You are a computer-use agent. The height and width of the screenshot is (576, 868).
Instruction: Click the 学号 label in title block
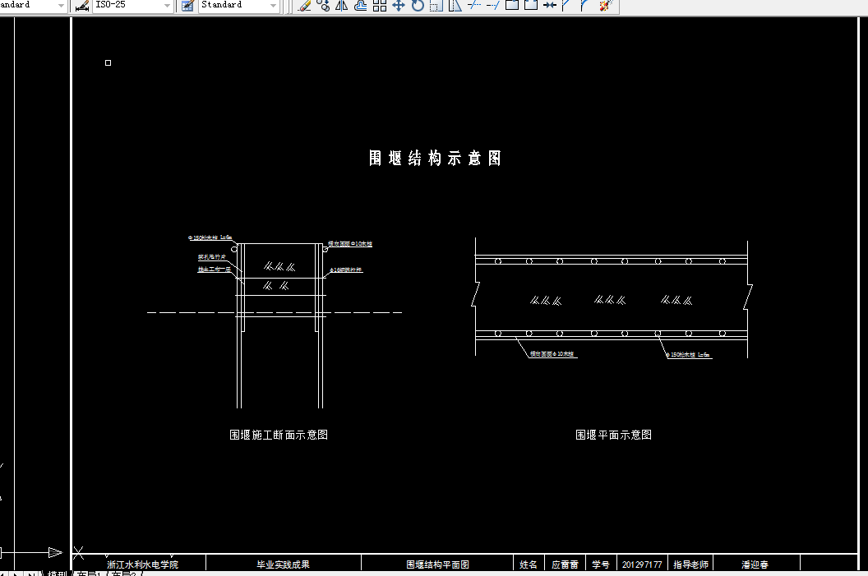pyautogui.click(x=600, y=564)
